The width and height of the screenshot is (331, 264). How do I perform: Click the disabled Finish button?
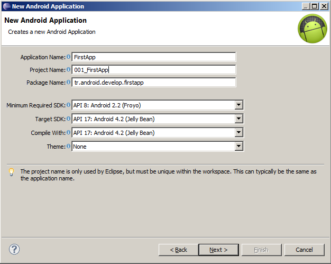(262, 250)
